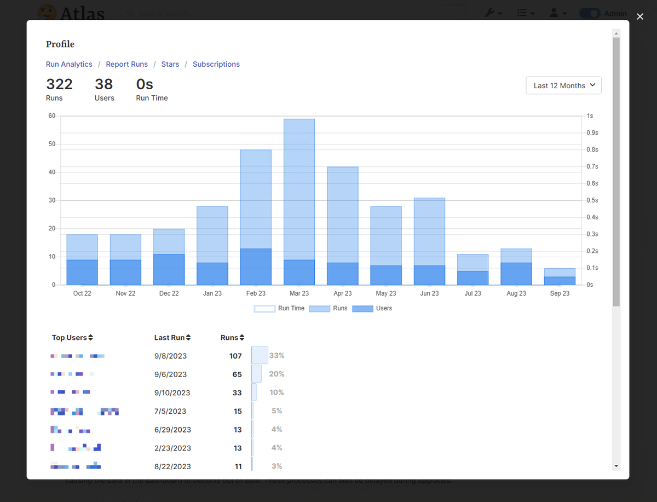Switch to the Report Runs section
This screenshot has width=657, height=502.
coord(126,64)
